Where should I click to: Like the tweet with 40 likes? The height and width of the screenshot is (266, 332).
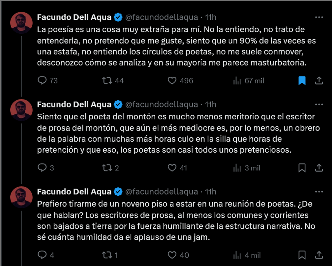(172, 255)
